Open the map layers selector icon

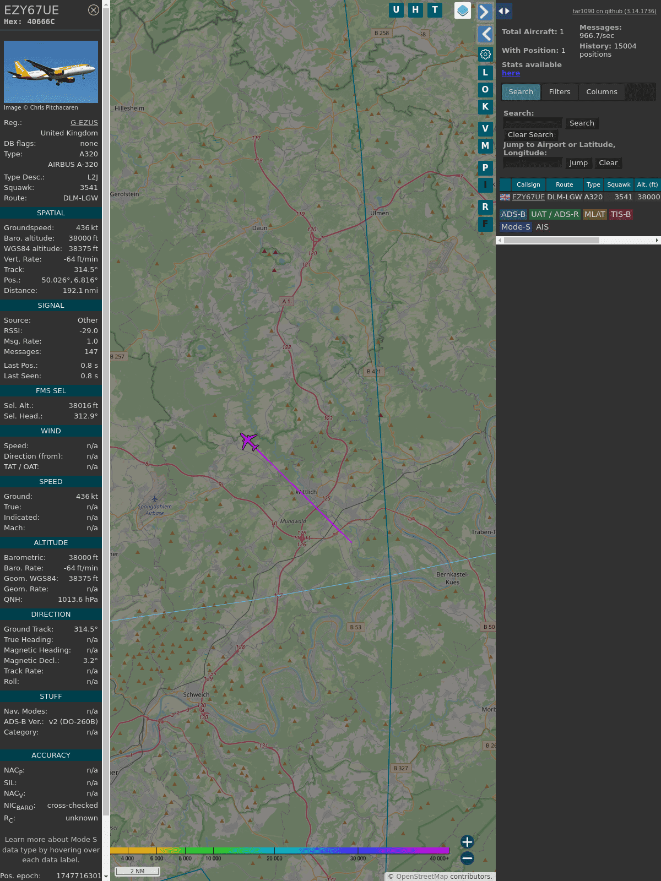(463, 10)
